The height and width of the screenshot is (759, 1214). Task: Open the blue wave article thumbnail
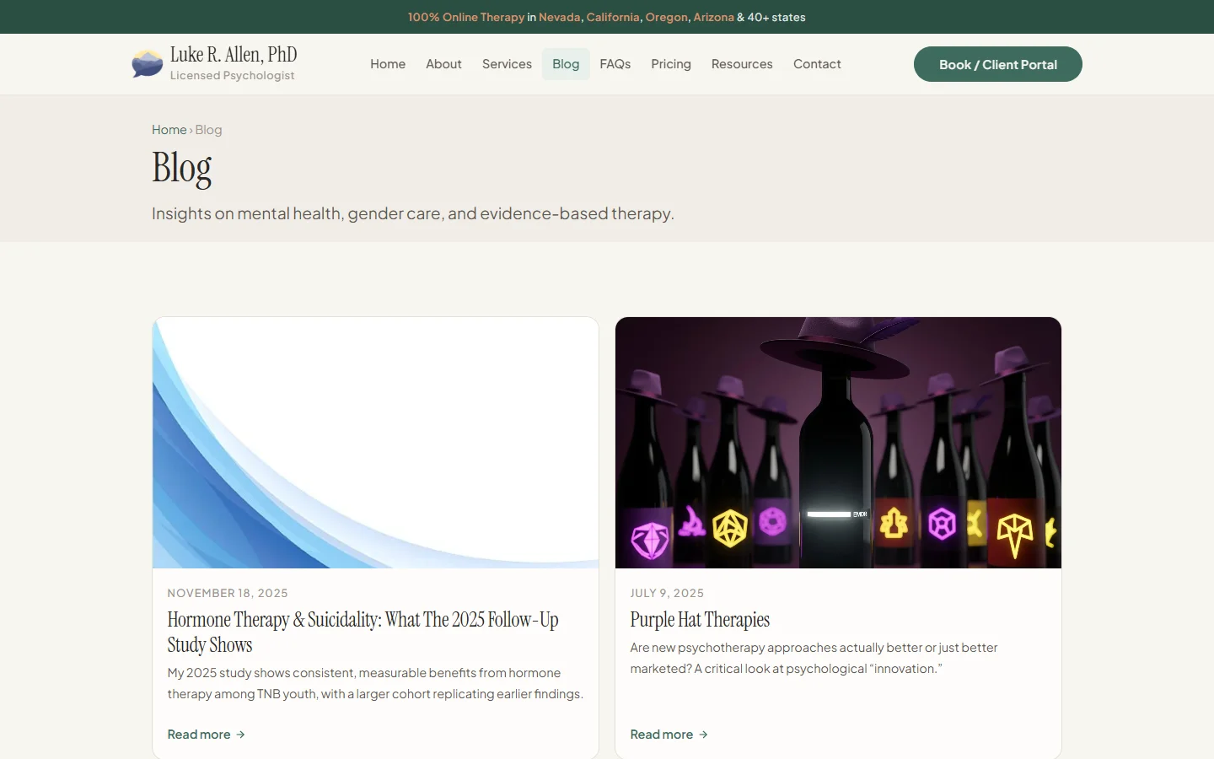[x=375, y=443]
